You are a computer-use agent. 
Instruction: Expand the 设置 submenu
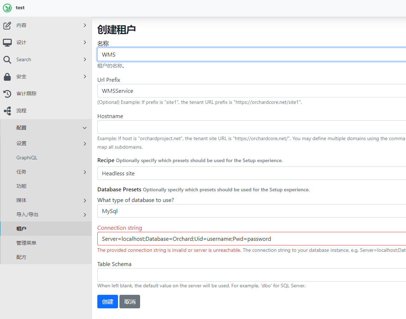coord(84,143)
